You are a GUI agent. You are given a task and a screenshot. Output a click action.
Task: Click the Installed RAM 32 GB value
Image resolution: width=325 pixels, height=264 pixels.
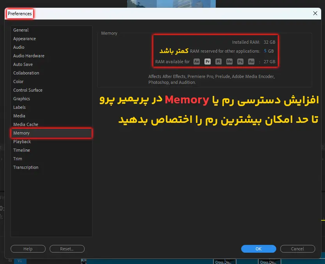pyautogui.click(x=270, y=42)
